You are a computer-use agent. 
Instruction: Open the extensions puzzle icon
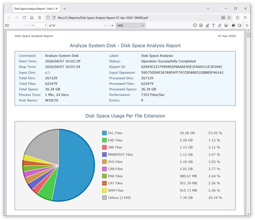point(238,17)
